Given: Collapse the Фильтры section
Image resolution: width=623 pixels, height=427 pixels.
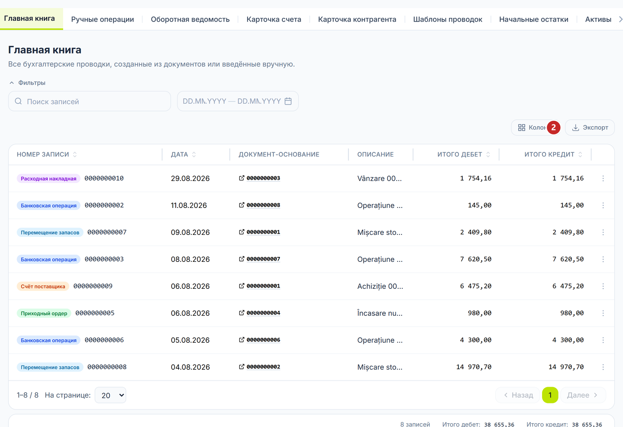Looking at the screenshot, I should [x=27, y=83].
